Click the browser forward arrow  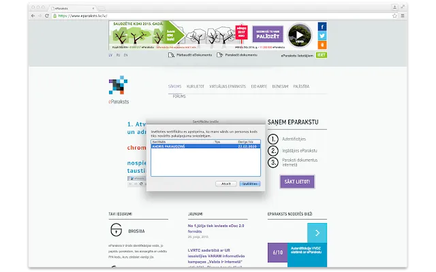coord(40,16)
